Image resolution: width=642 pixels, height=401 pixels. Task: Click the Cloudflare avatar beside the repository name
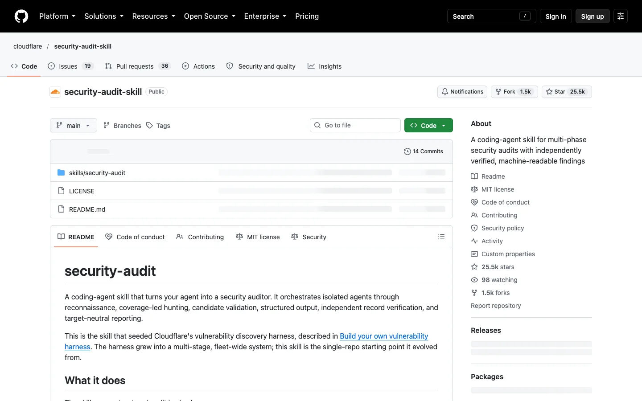55,92
